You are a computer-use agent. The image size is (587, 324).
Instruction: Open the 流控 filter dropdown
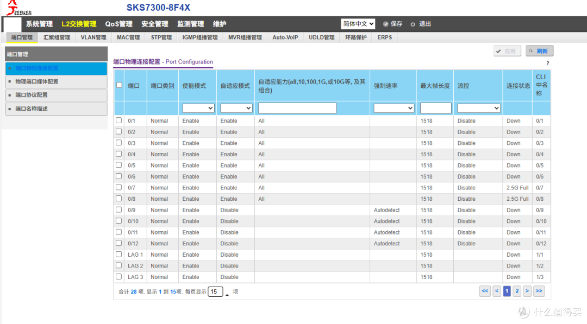coord(478,108)
